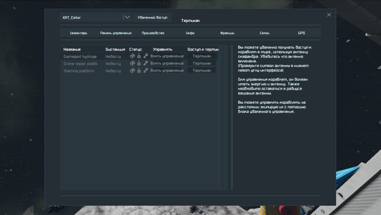Open the KAT_Editor selection combo box

click(x=92, y=17)
